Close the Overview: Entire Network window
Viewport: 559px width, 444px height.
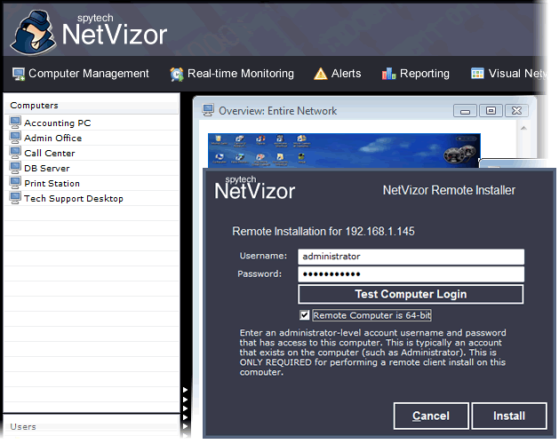tap(516, 111)
